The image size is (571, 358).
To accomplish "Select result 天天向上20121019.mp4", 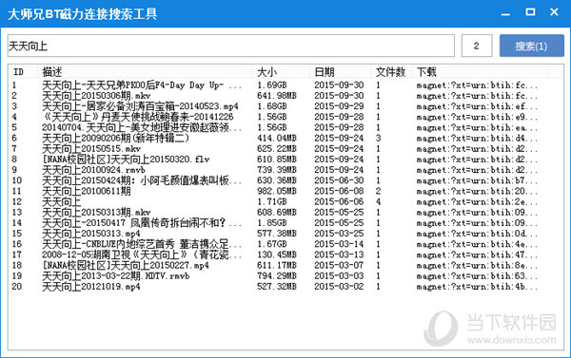I will [x=91, y=287].
